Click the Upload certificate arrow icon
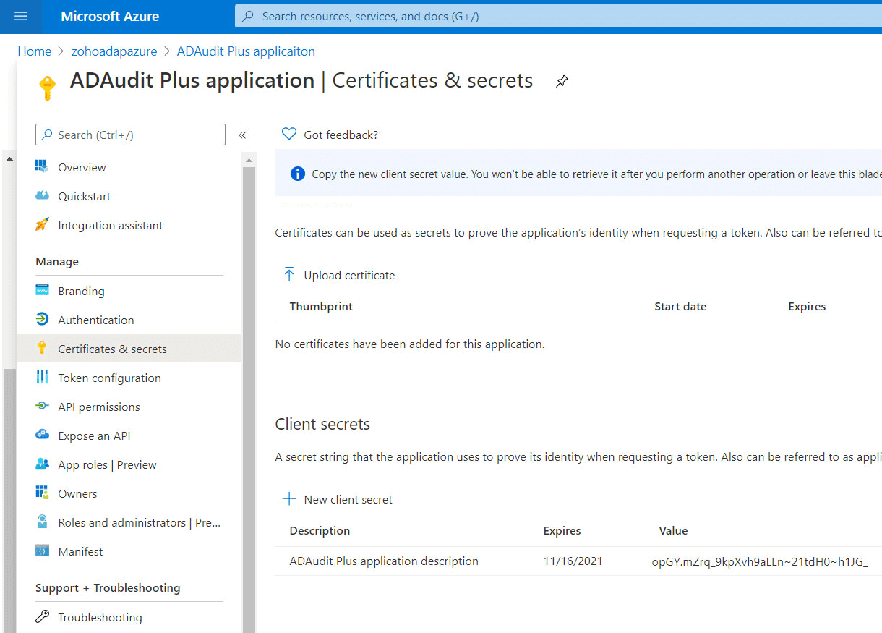Image resolution: width=882 pixels, height=633 pixels. click(x=289, y=275)
